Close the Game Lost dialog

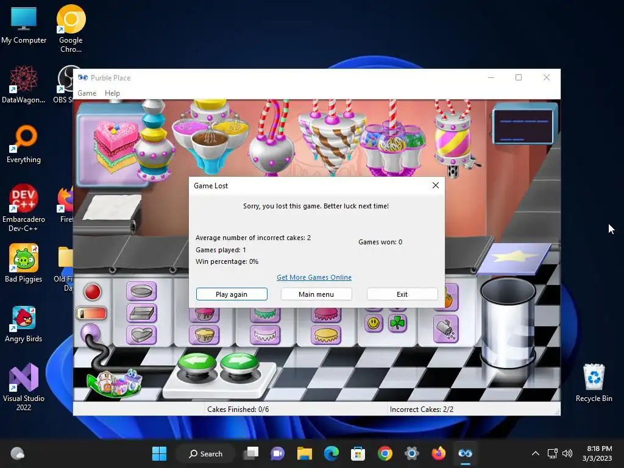coord(435,185)
